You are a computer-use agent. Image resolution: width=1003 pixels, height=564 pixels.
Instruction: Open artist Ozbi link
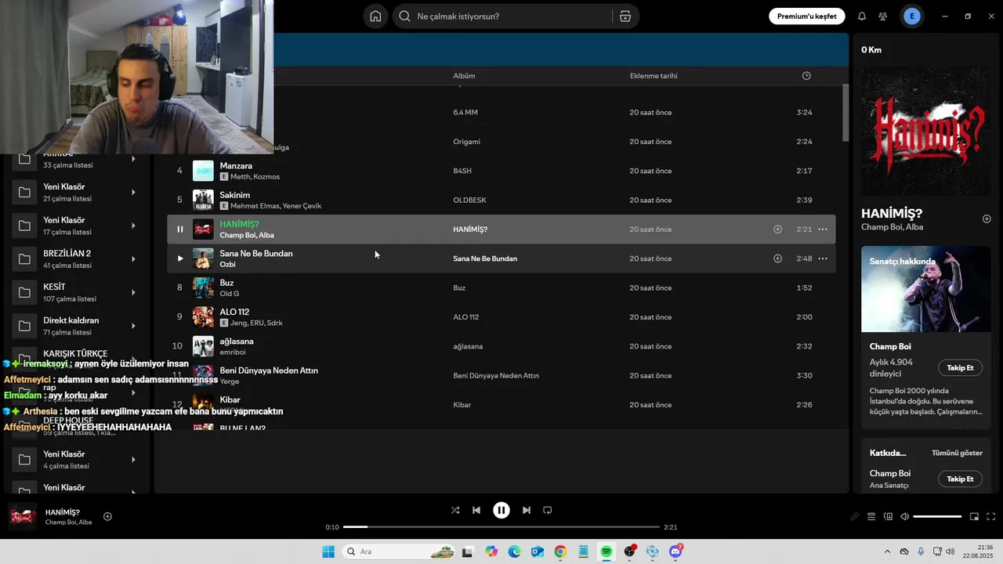(x=227, y=265)
